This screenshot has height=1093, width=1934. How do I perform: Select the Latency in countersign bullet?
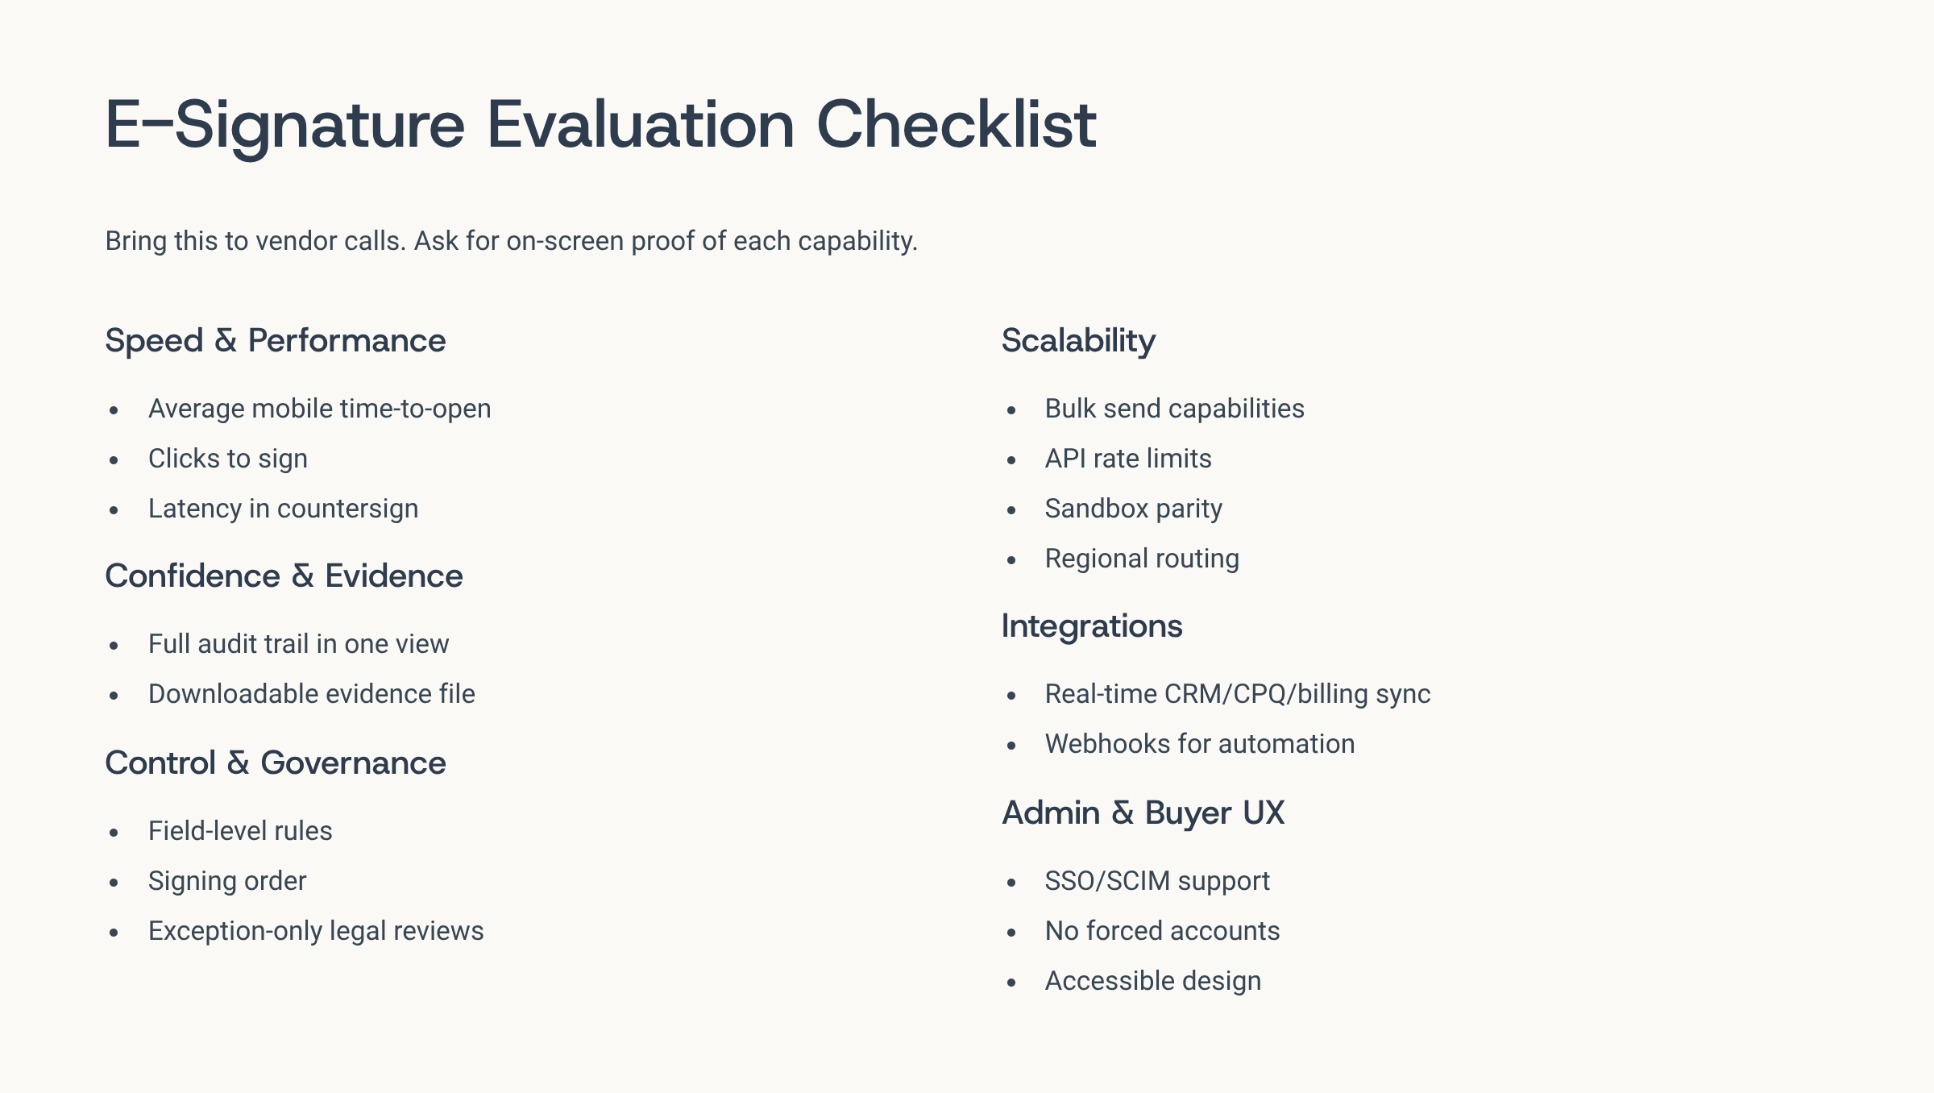283,509
